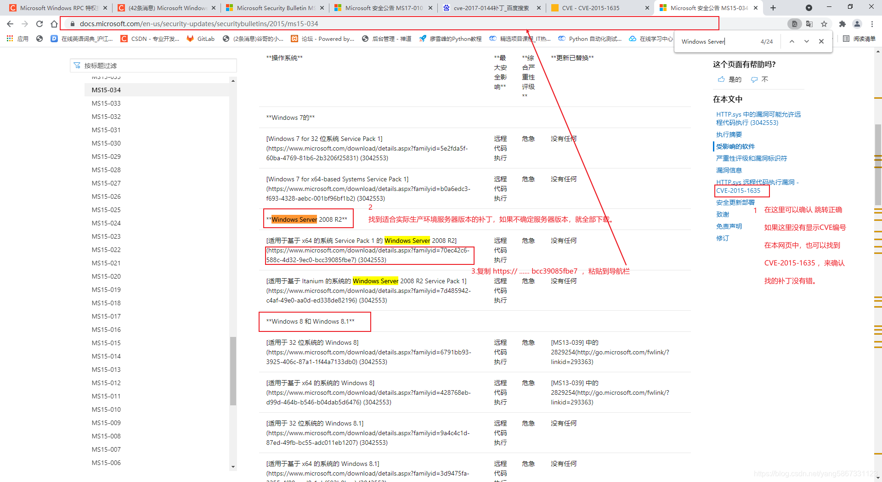Image resolution: width=882 pixels, height=482 pixels.
Task: Open the 致谢 section link
Action: tap(723, 214)
